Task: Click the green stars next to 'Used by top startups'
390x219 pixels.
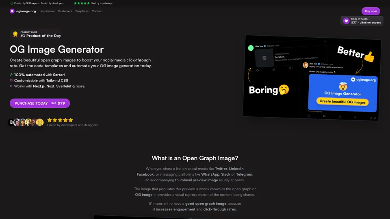Action: tap(82, 3)
